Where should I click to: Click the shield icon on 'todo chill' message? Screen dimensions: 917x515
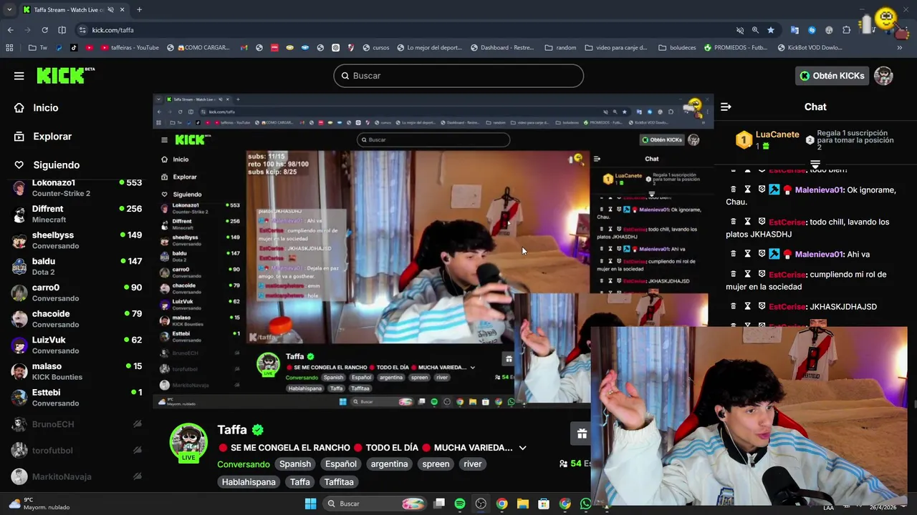[762, 222]
